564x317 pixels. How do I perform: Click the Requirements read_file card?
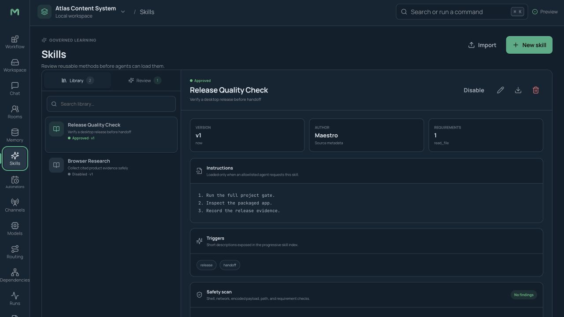tap(486, 135)
